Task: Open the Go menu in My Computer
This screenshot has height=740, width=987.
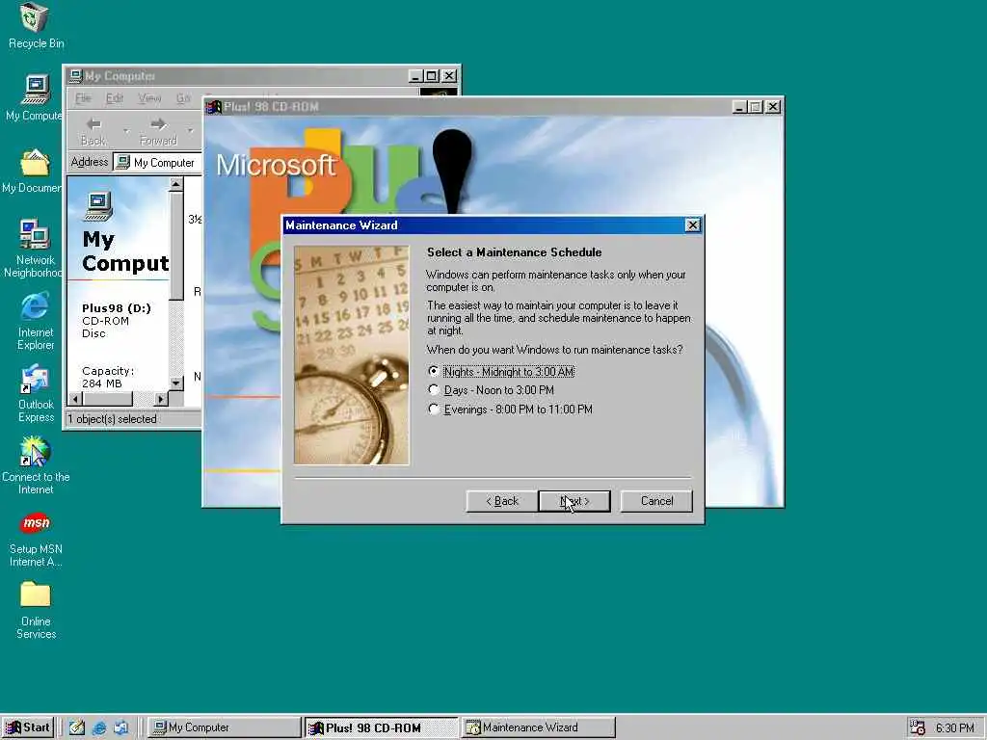Action: [182, 98]
